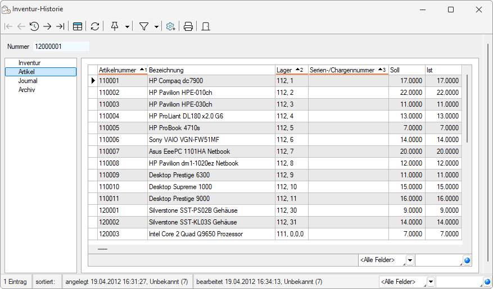493x289 pixels.
Task: Click Lager cell 112, 30
Action: tap(291, 210)
